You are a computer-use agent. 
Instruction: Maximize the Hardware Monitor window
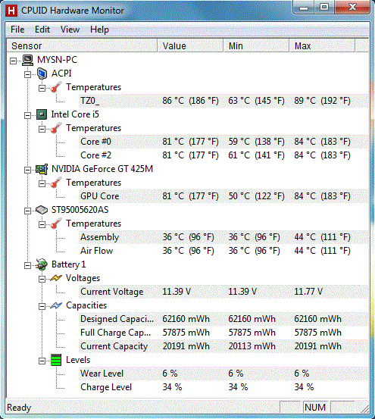click(x=324, y=8)
